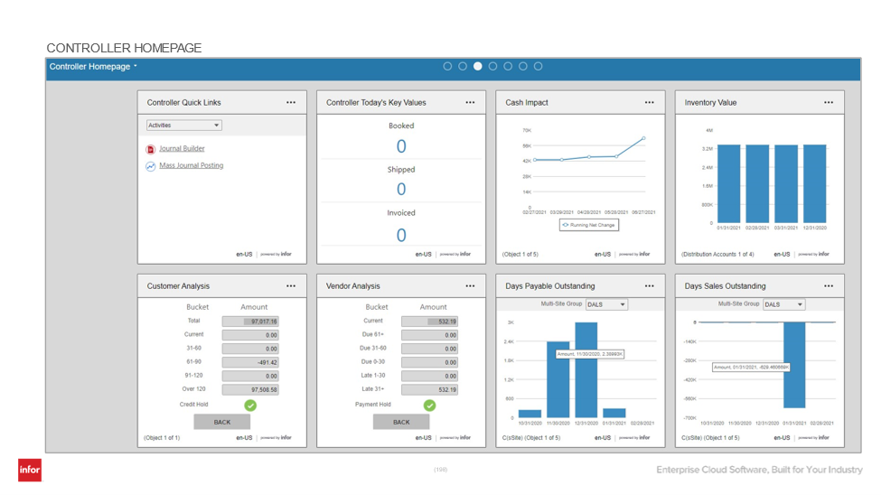881x495 pixels.
Task: Click Vendor Analysis Current amount 532.19
Action: [430, 322]
